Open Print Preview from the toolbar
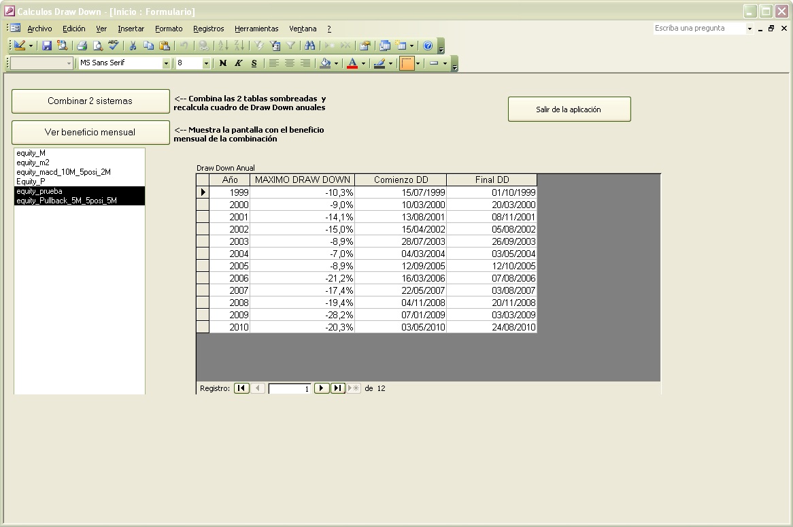The height and width of the screenshot is (527, 793). 97,46
